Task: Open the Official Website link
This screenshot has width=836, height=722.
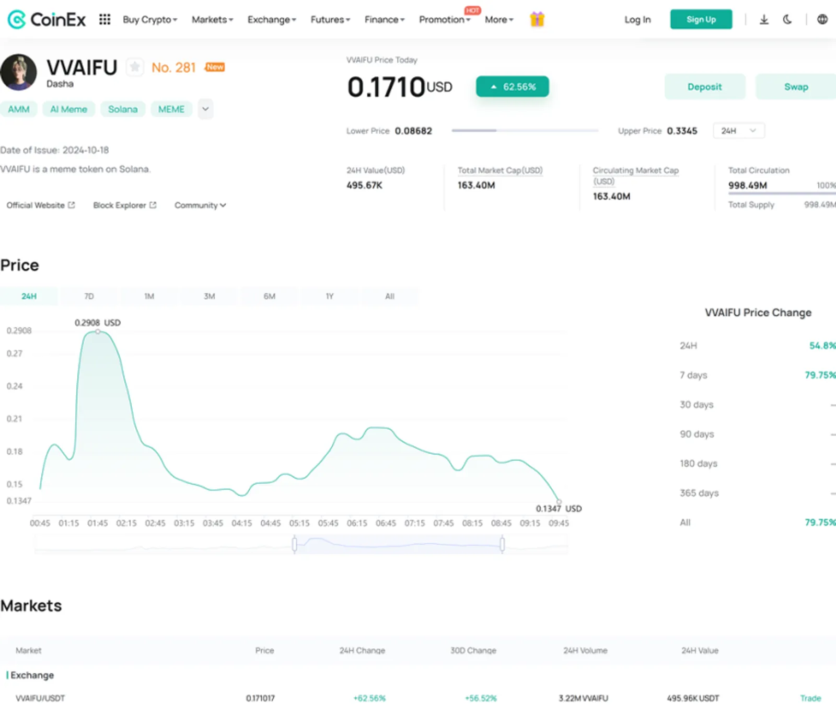Action: coord(41,205)
